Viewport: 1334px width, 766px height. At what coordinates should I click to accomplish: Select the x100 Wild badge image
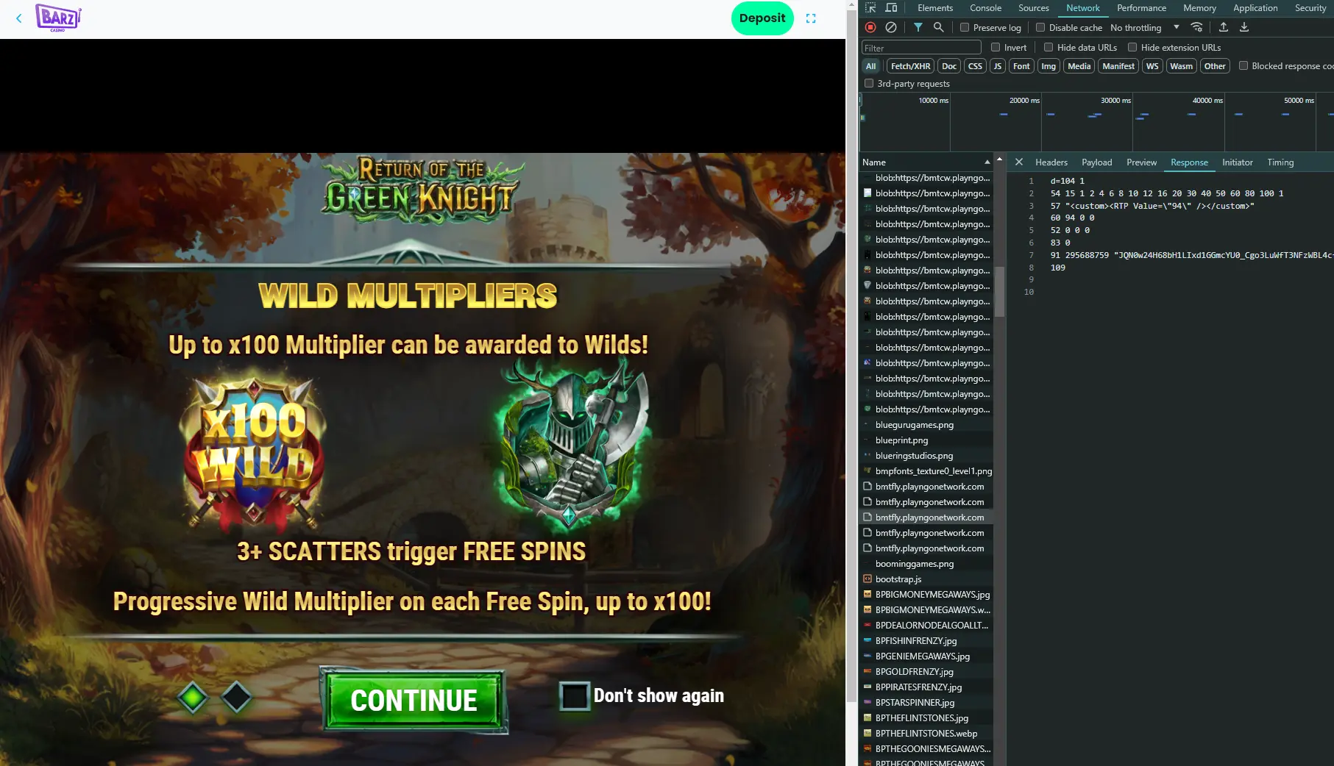254,451
